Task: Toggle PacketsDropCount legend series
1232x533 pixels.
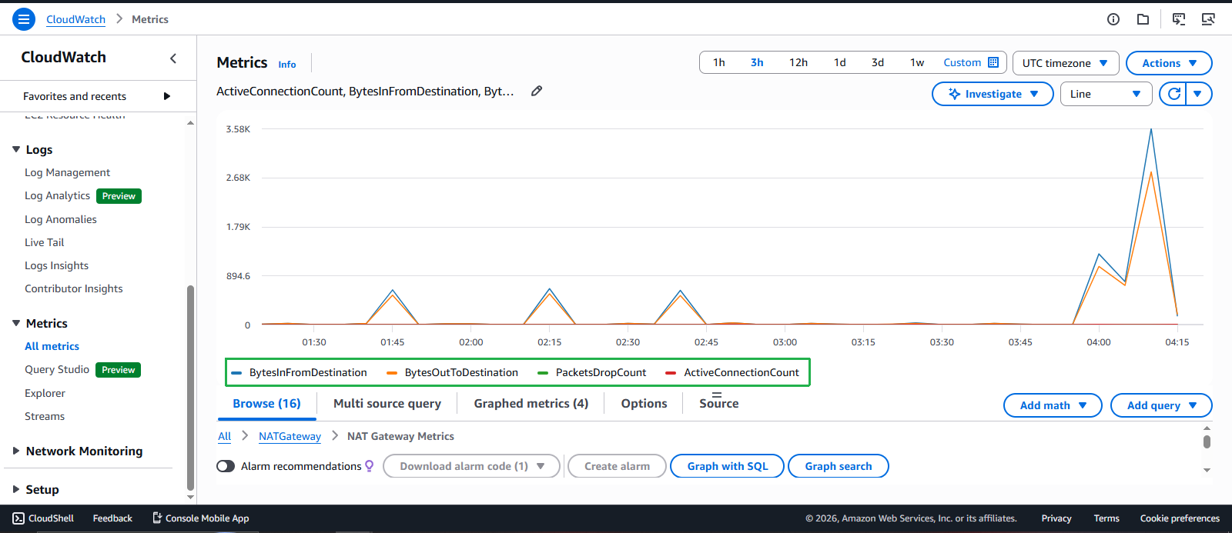Action: point(593,372)
